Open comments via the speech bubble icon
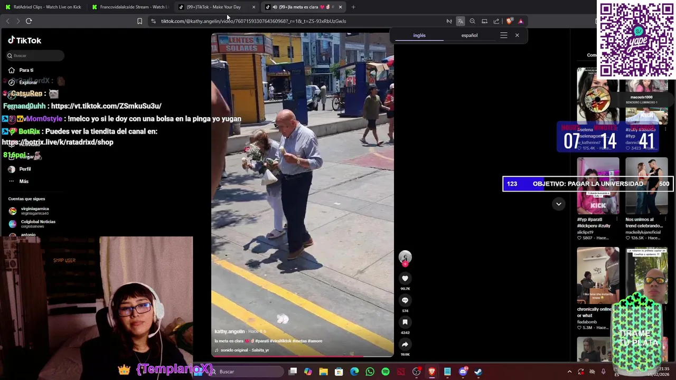The image size is (676, 380). click(405, 300)
